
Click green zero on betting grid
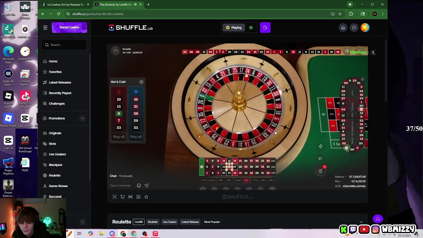(202, 167)
